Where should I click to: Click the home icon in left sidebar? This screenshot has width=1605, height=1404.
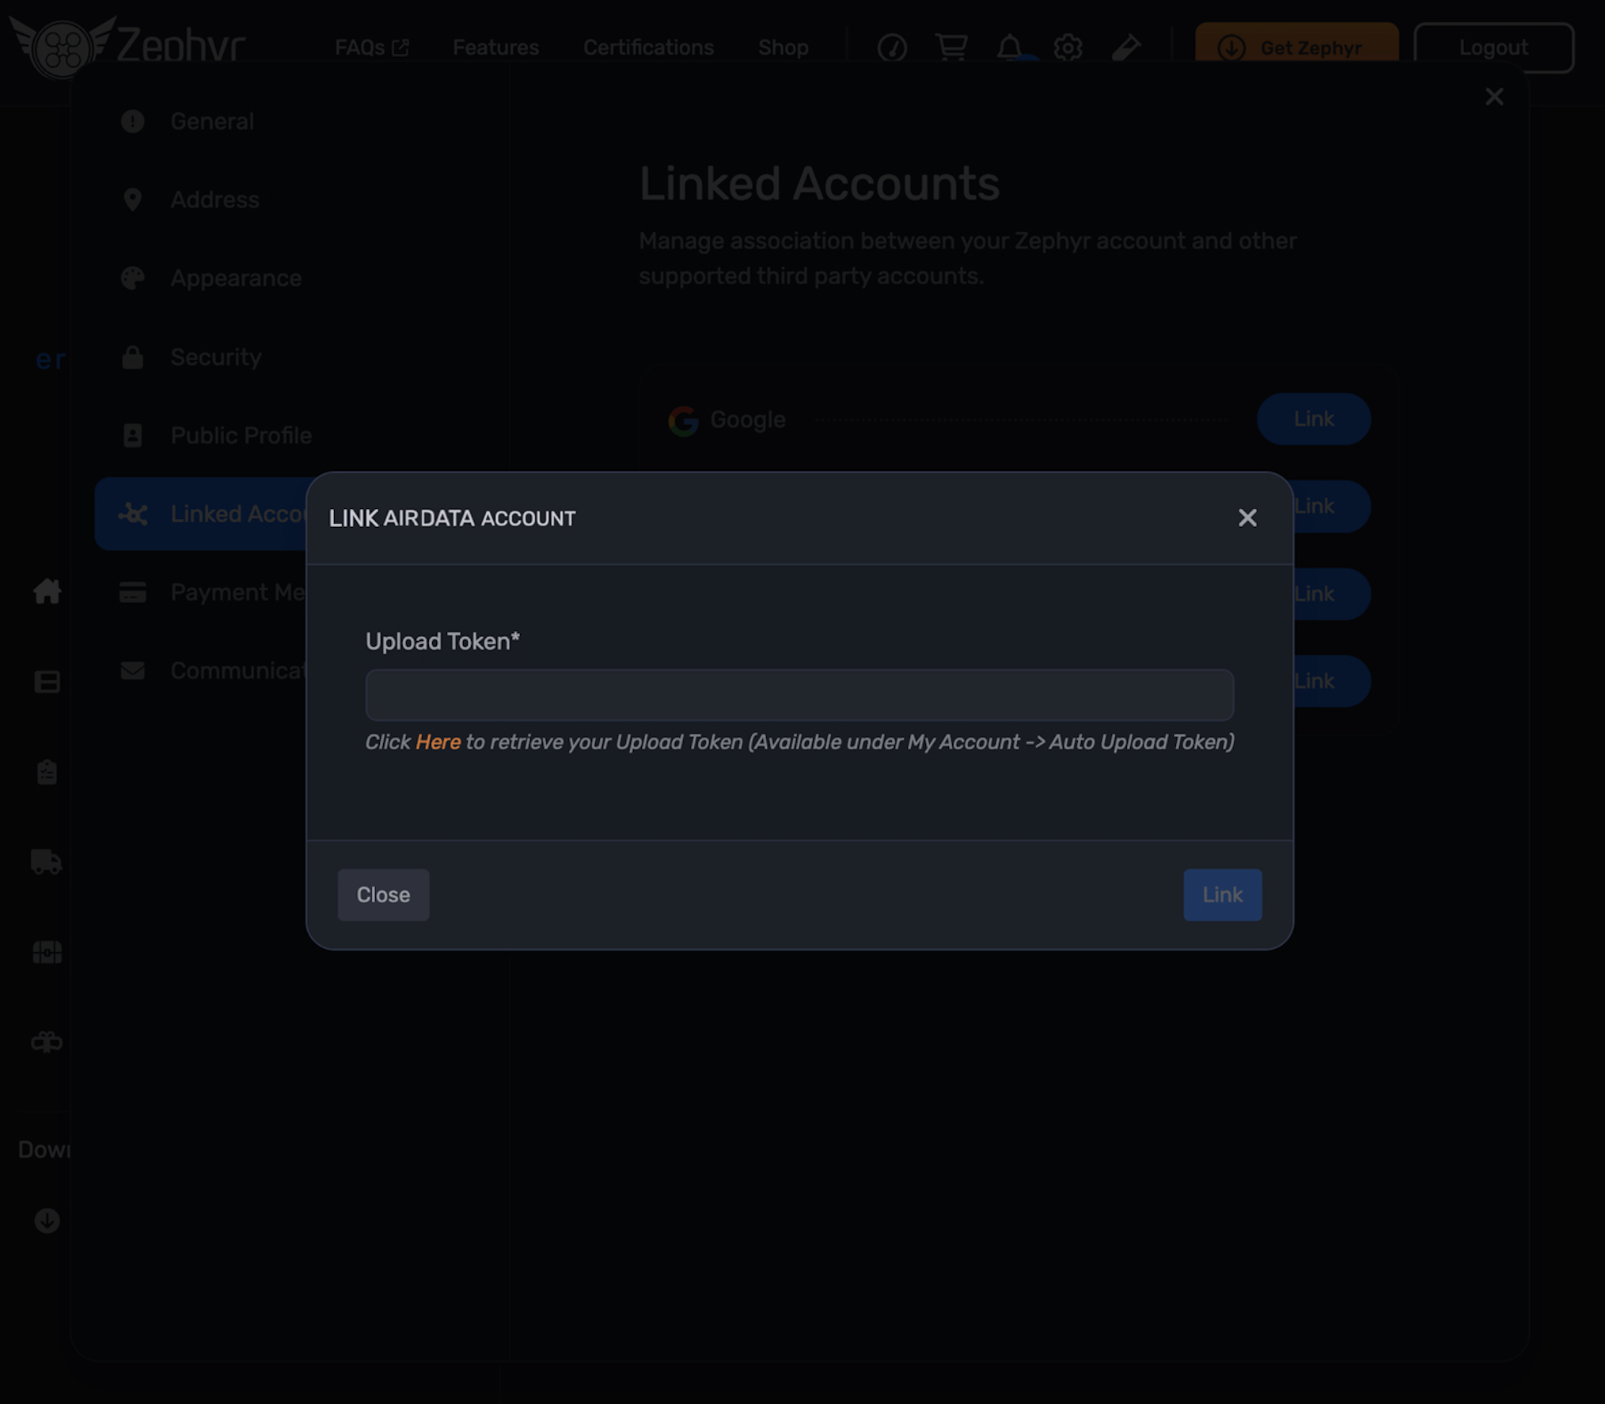(47, 591)
